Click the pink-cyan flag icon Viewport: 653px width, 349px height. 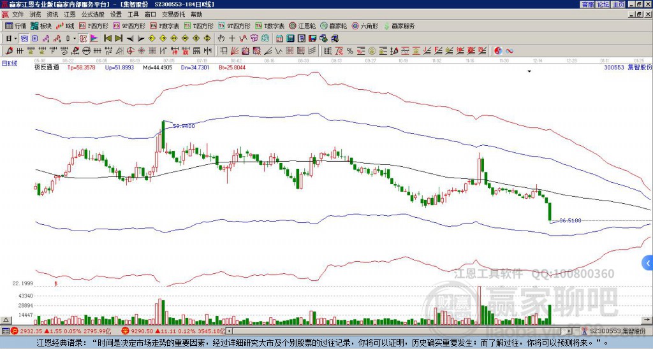(x=94, y=39)
